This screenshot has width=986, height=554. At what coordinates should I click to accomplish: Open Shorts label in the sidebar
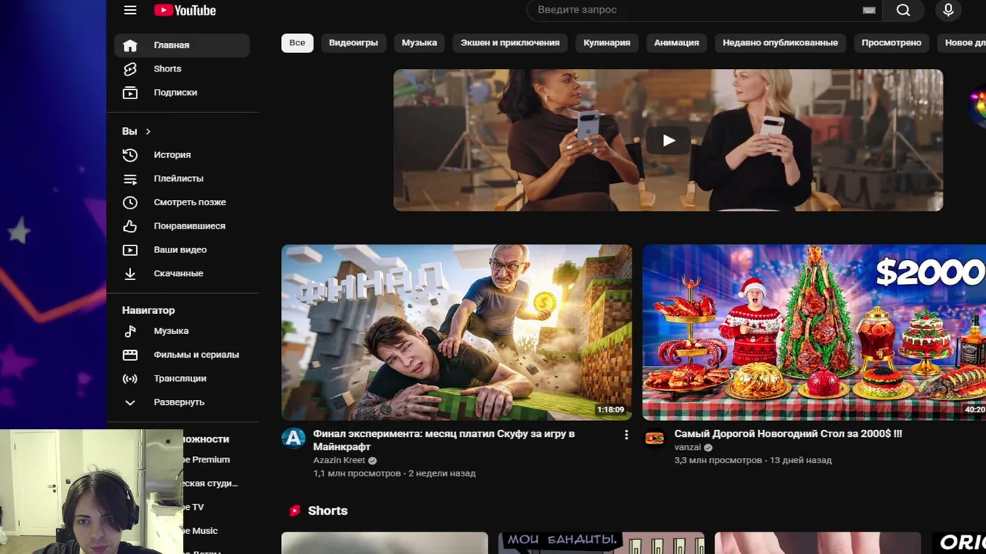167,68
